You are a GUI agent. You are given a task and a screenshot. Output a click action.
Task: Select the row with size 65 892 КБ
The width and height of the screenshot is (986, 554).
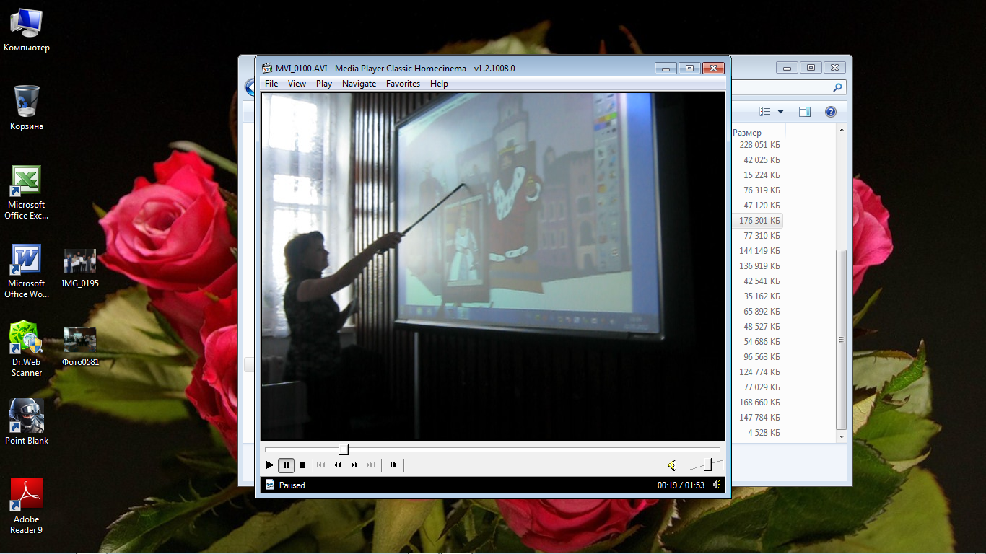(x=762, y=312)
